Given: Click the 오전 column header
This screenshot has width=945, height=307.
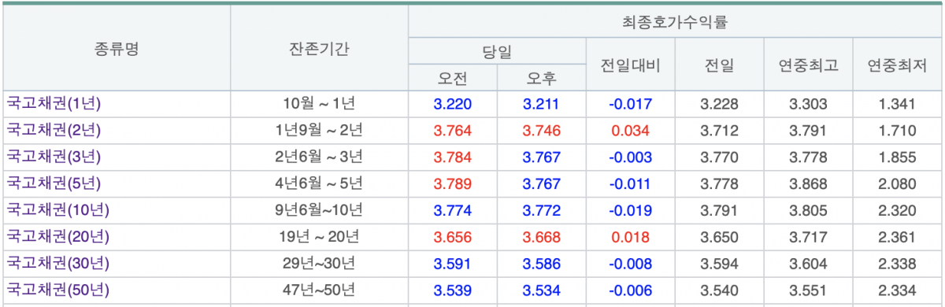Looking at the screenshot, I should tap(452, 78).
